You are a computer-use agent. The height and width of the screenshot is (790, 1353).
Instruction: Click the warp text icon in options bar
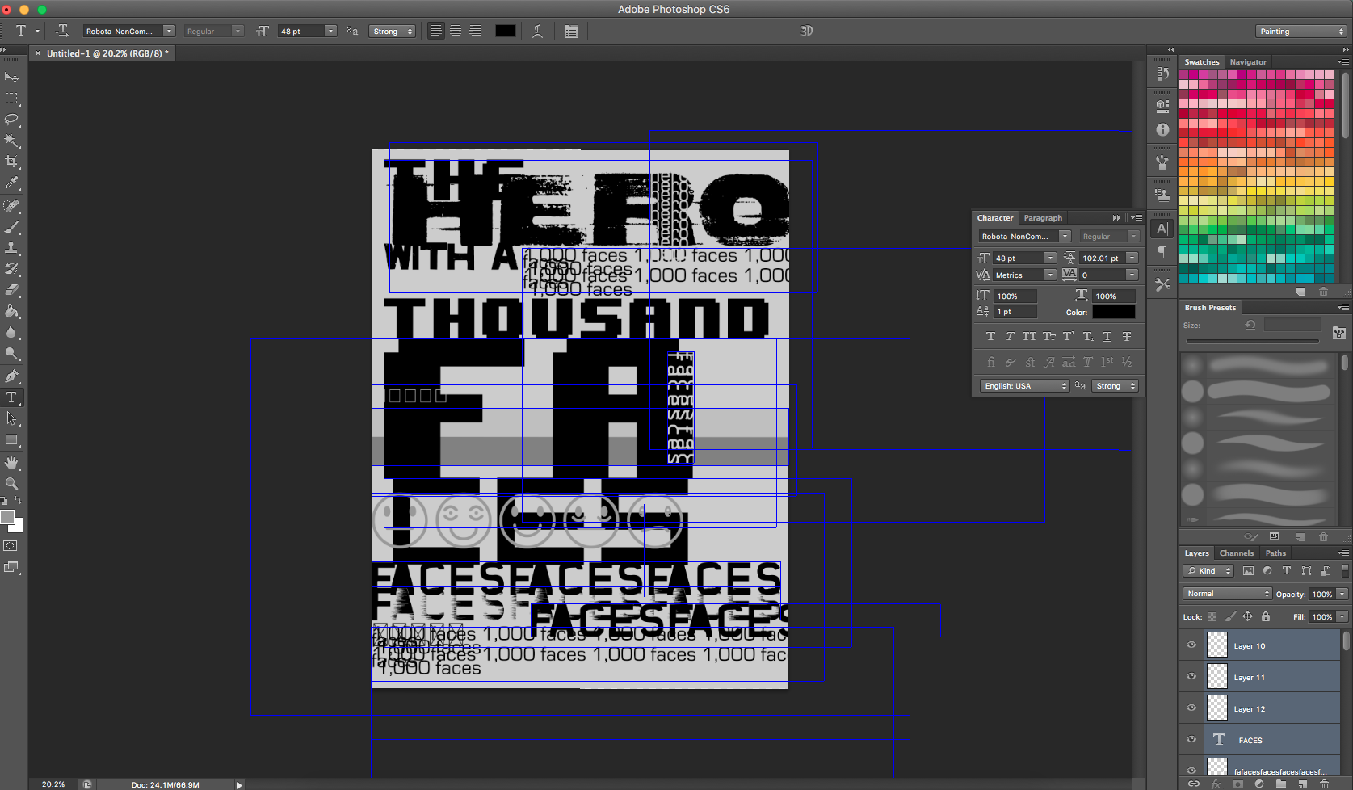[537, 31]
